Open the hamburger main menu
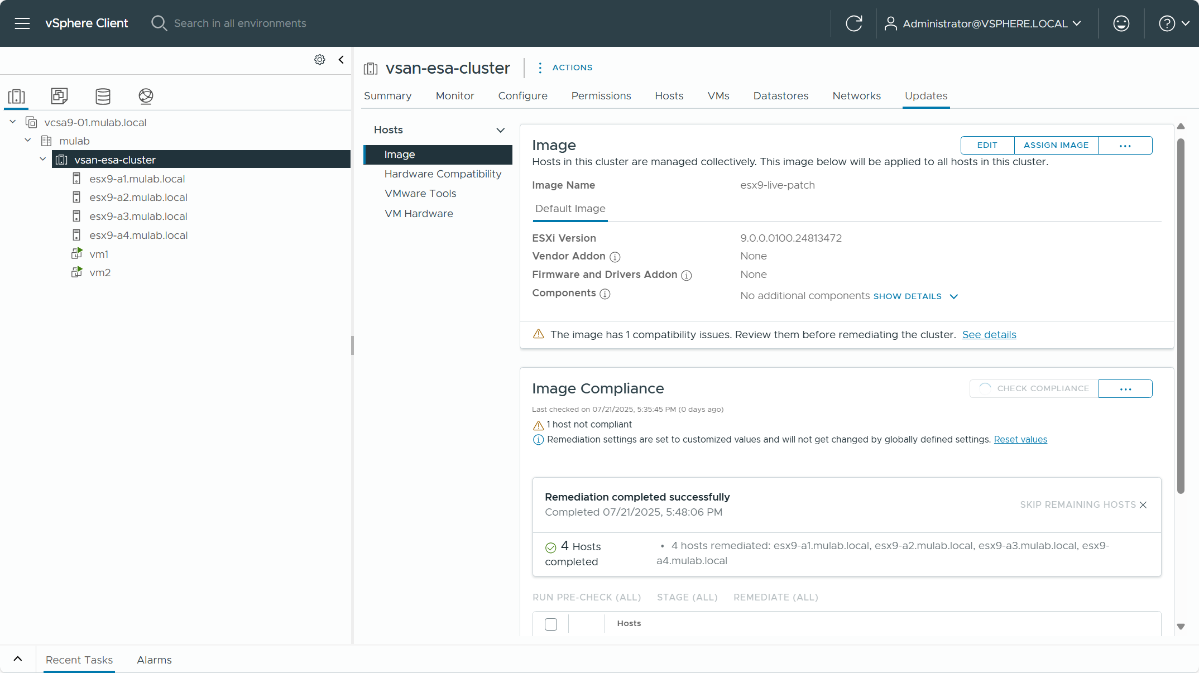Screen dimensions: 1199x673 click(22, 23)
